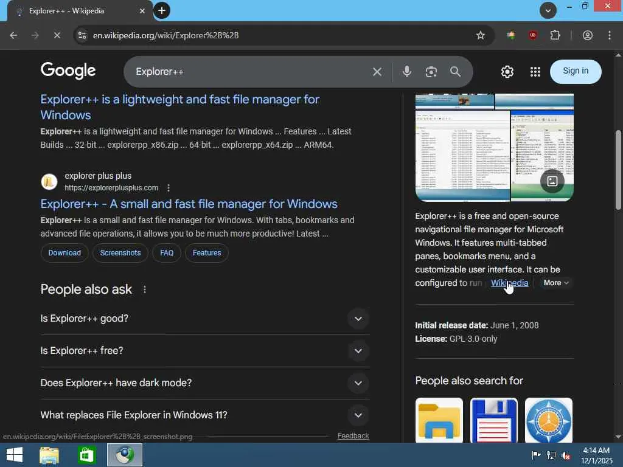Open the network icon in the tray

[x=551, y=455]
